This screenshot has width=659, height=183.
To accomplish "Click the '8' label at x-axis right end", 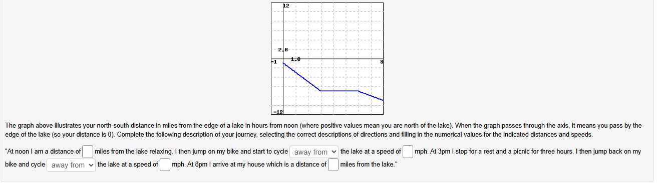I will click(x=382, y=62).
